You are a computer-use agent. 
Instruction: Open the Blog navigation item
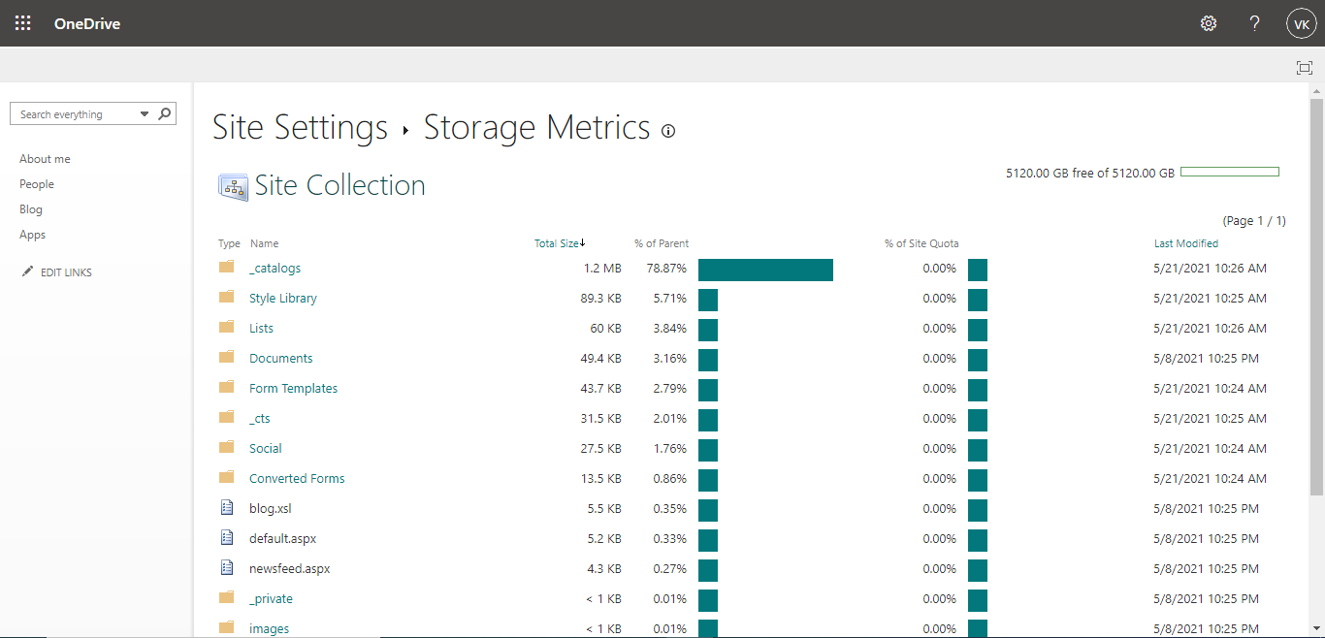click(31, 209)
